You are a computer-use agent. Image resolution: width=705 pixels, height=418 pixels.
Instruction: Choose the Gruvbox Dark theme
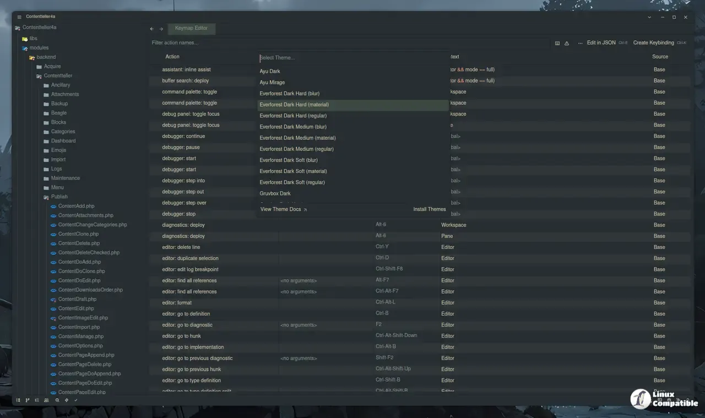(x=275, y=193)
